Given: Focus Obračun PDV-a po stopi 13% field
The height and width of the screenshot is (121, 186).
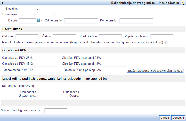Looking at the screenshot, I should 114,64.
